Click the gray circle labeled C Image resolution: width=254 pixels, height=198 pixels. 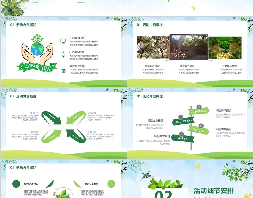click(201, 126)
